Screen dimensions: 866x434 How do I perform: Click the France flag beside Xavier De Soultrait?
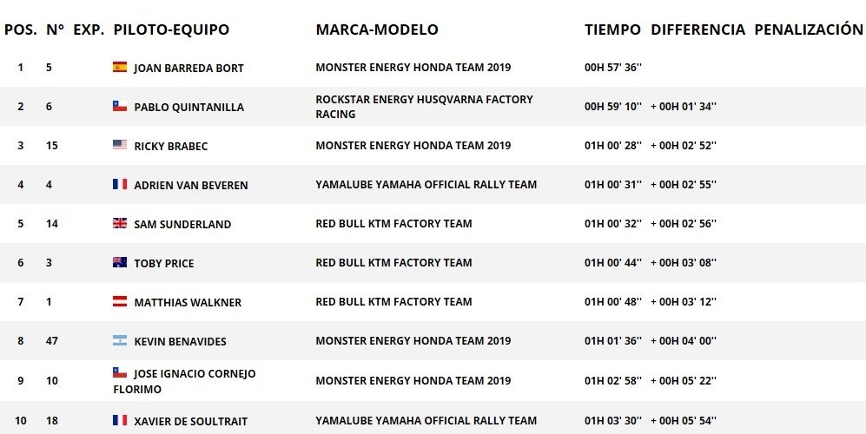pyautogui.click(x=120, y=420)
